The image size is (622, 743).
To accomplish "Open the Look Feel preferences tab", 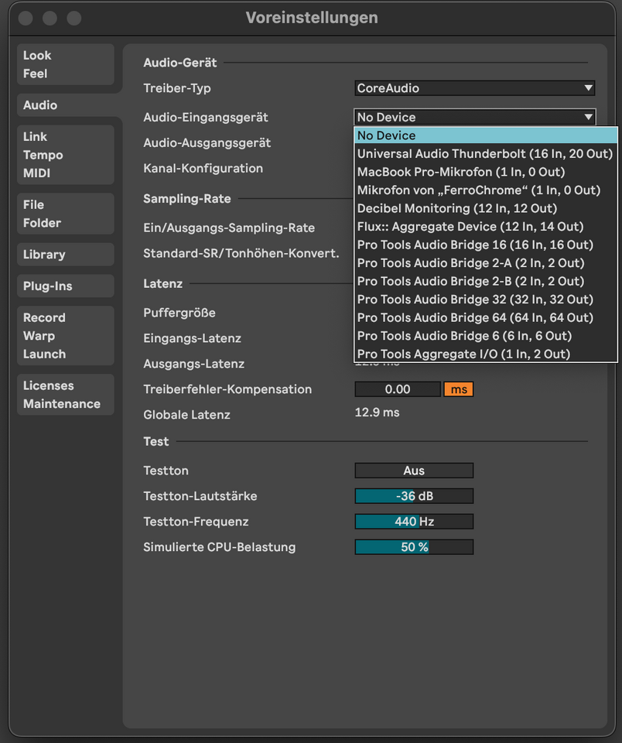I will point(66,64).
